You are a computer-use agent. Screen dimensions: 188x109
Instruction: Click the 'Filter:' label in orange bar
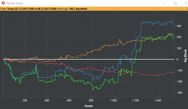[3, 9]
